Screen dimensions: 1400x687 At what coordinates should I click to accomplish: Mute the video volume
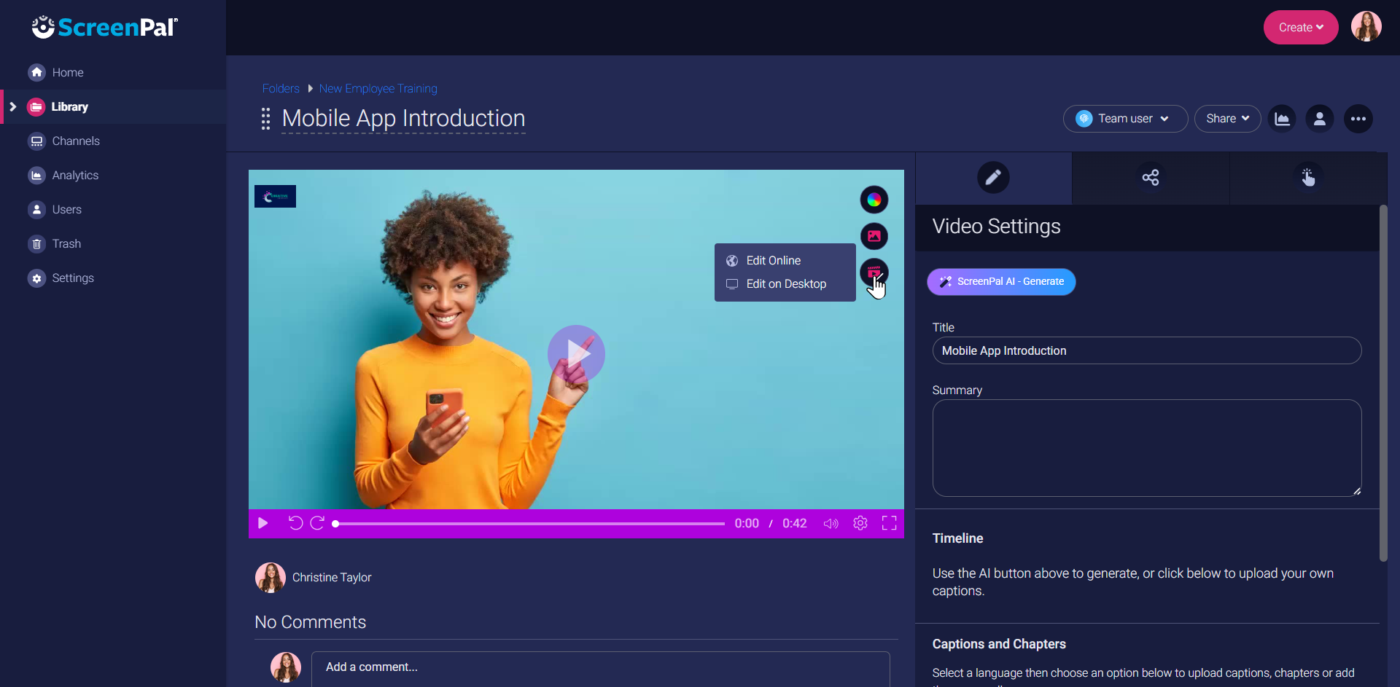(831, 523)
